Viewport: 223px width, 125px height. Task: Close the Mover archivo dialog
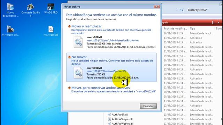click(x=157, y=7)
